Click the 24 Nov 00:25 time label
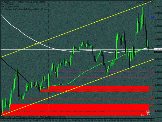The height and width of the screenshot is (122, 162). [x=58, y=120]
